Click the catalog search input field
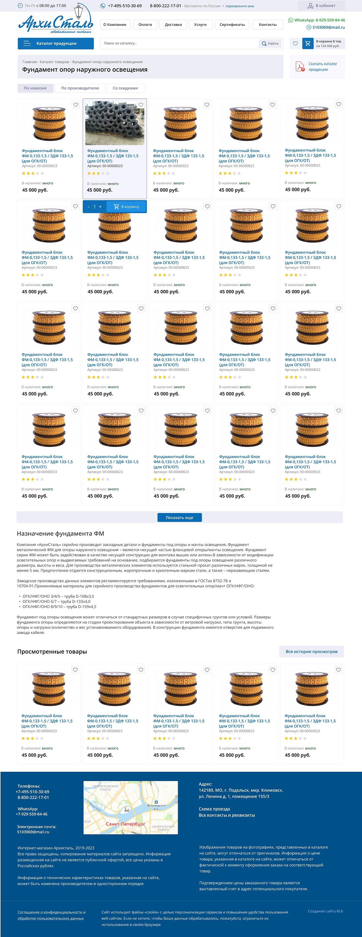 [x=179, y=44]
